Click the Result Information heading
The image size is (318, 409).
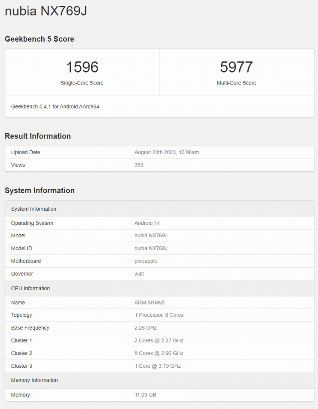click(38, 136)
